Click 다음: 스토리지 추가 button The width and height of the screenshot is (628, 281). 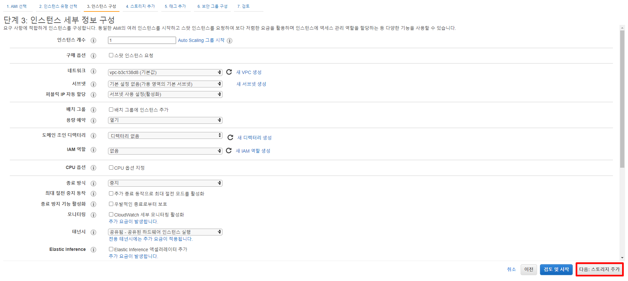coord(600,270)
